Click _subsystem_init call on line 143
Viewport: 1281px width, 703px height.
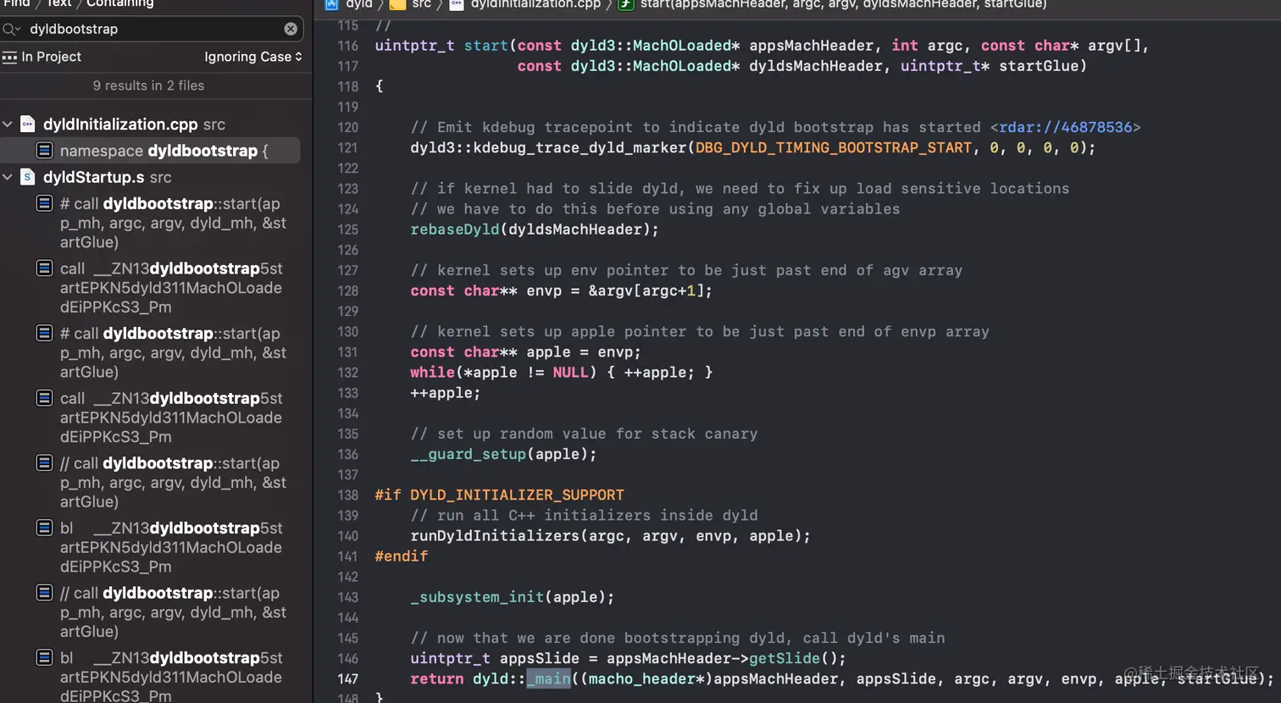(477, 597)
